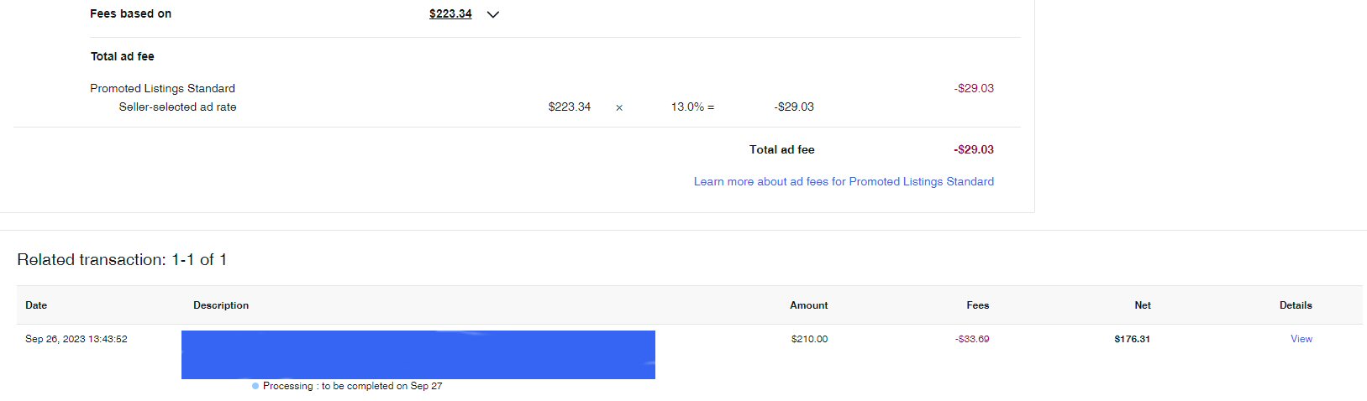The height and width of the screenshot is (401, 1367).
Task: Expand the Fees based on chevron
Action: tap(493, 14)
